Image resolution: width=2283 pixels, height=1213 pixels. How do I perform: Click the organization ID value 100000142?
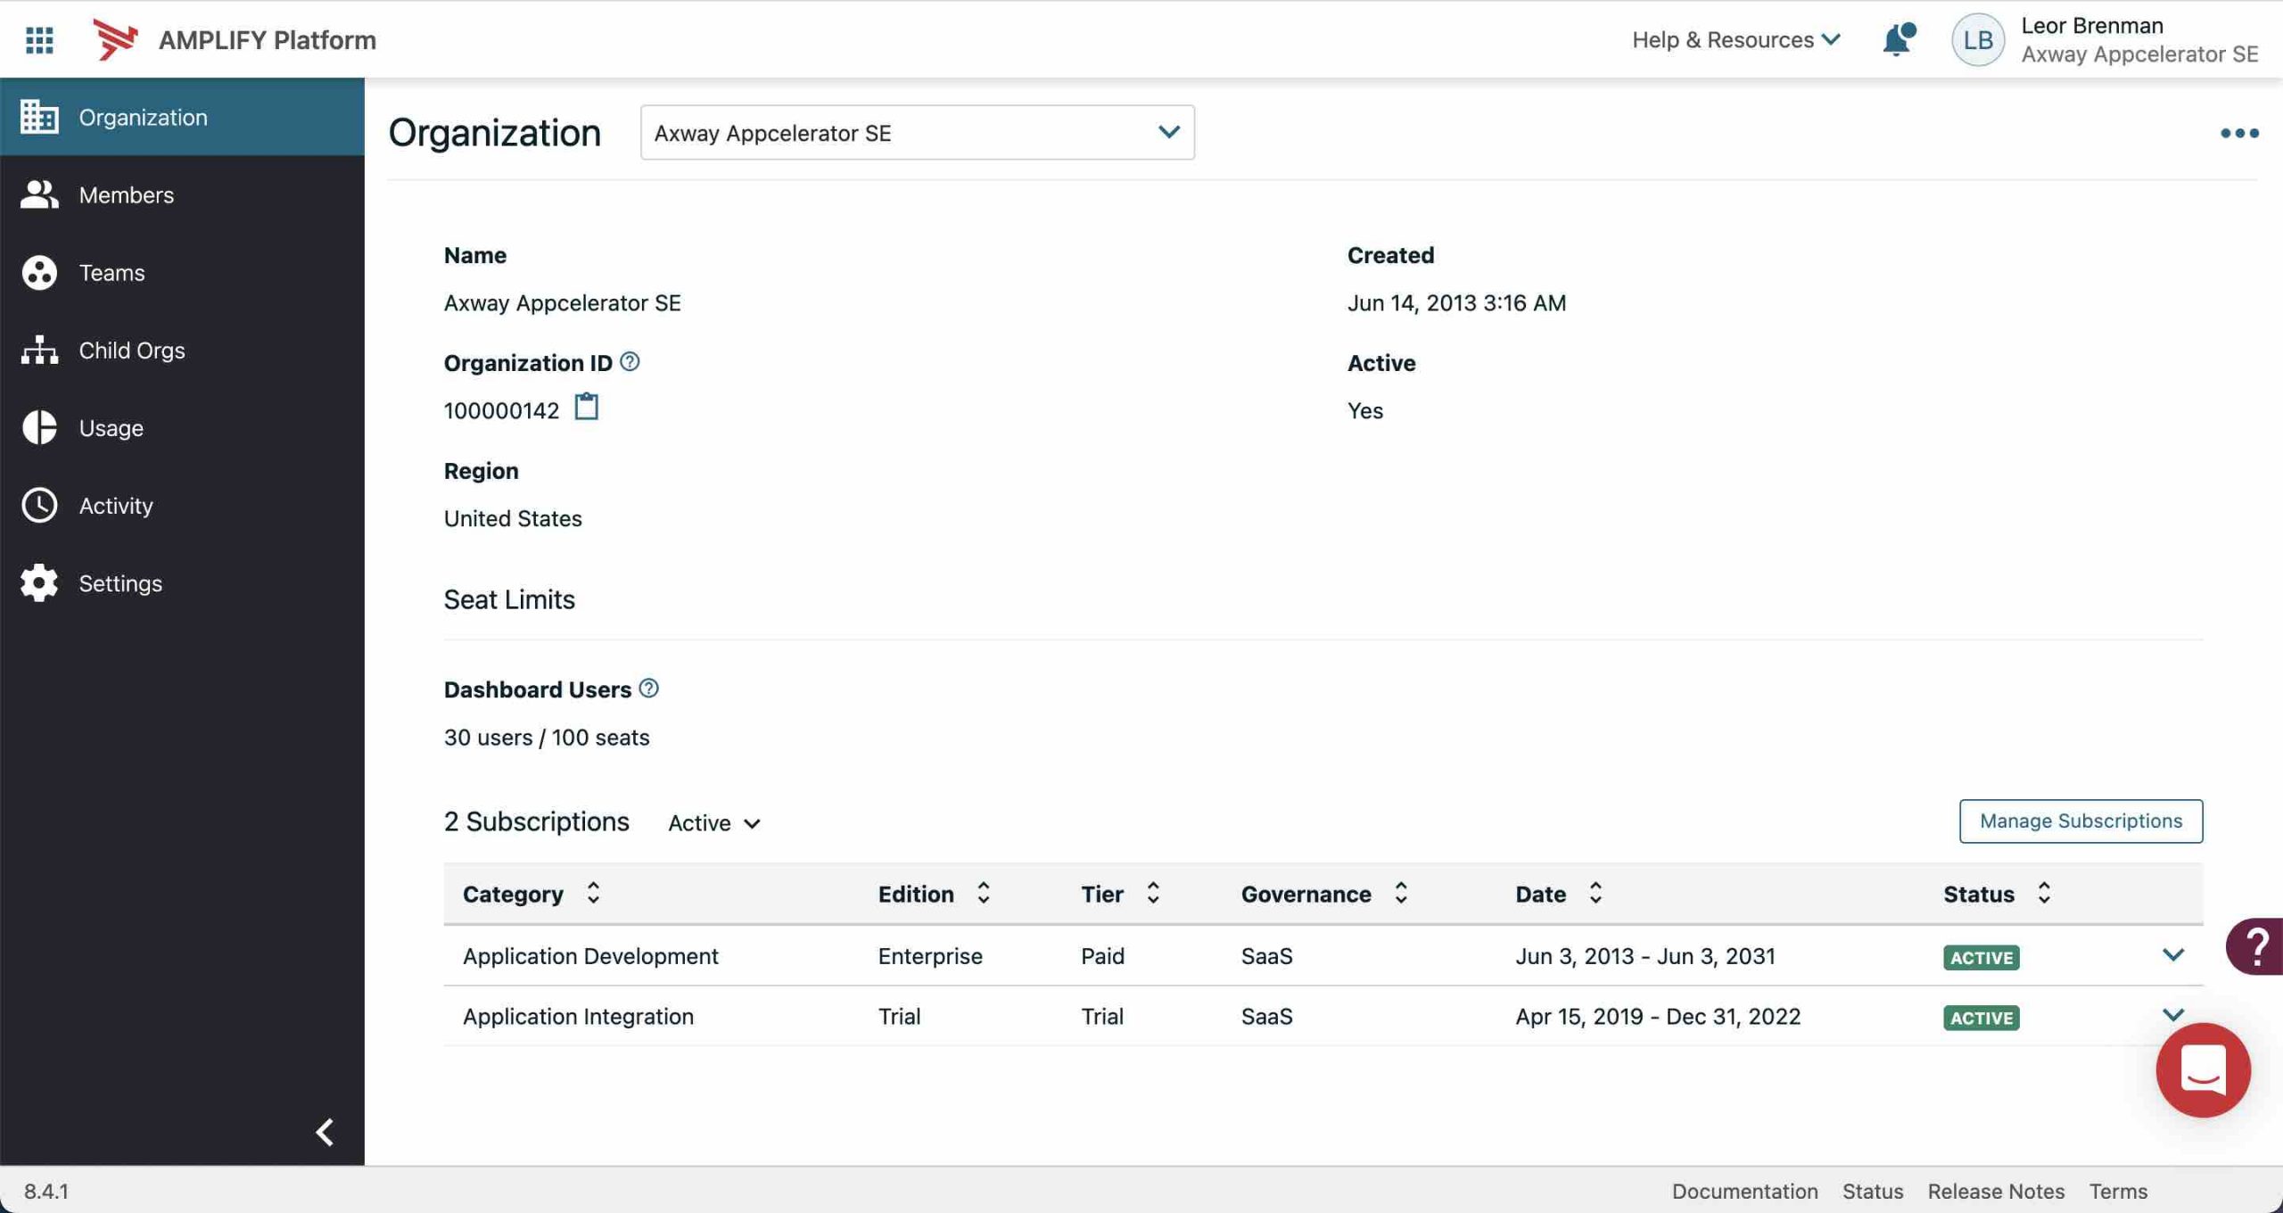click(x=501, y=410)
